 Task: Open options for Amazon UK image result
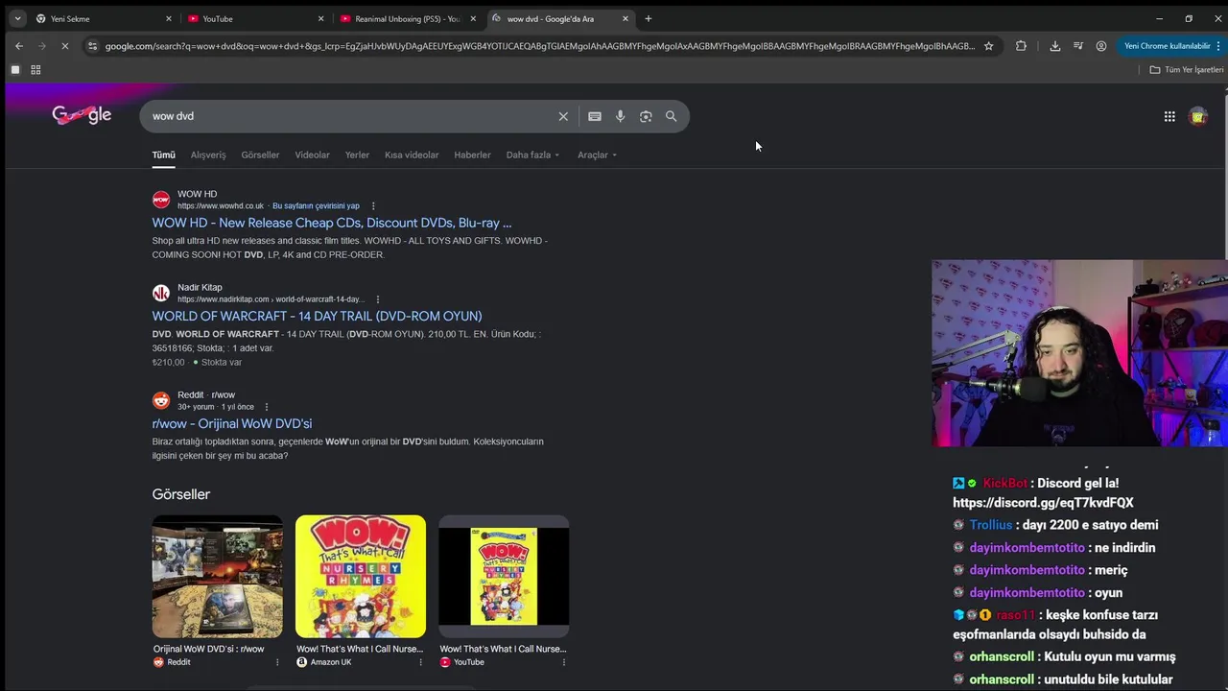pyautogui.click(x=420, y=662)
